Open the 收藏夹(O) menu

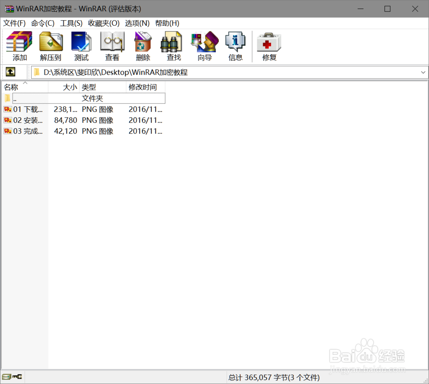point(104,23)
